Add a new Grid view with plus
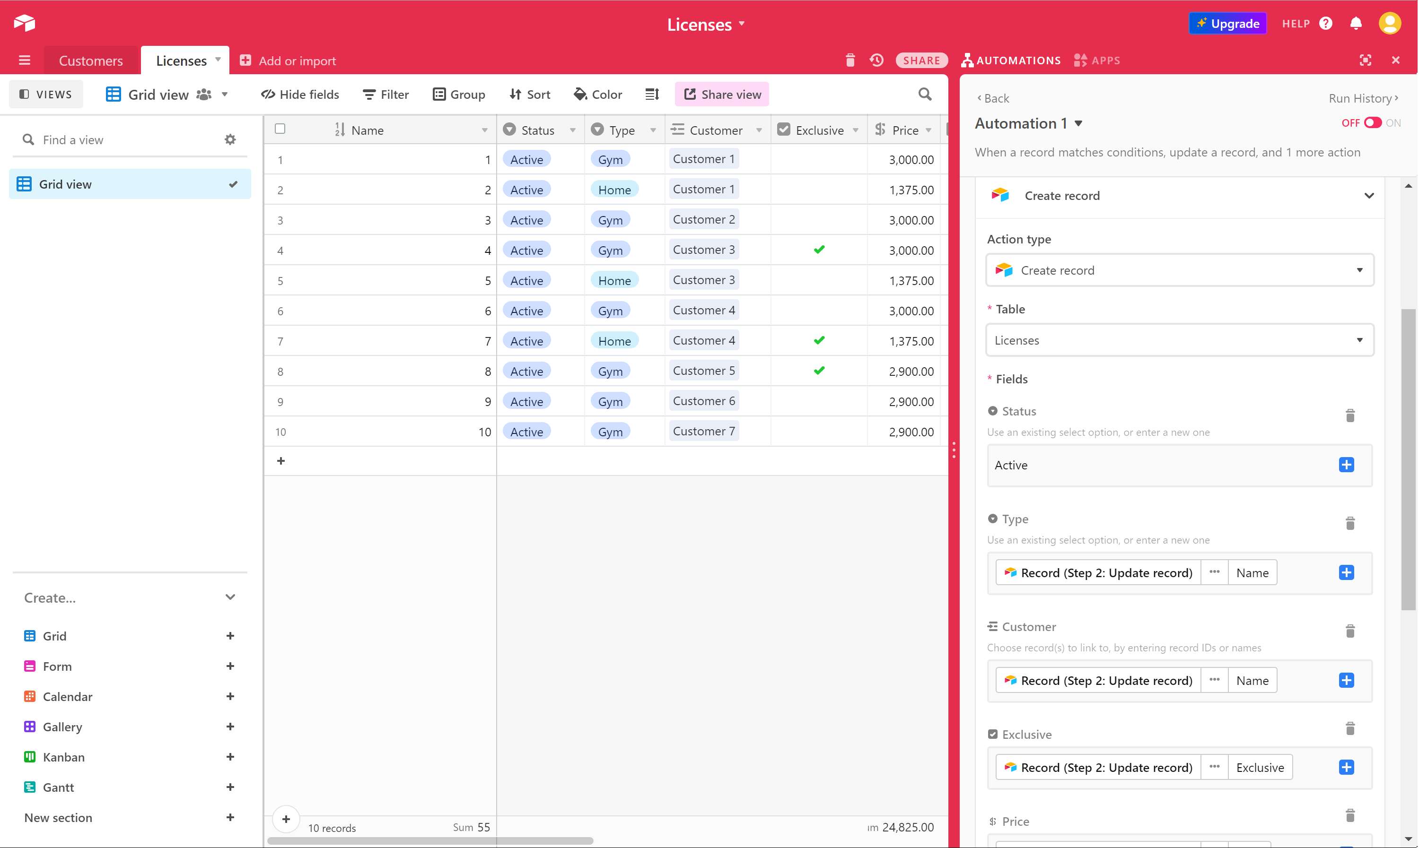Viewport: 1419px width, 848px height. 230,635
